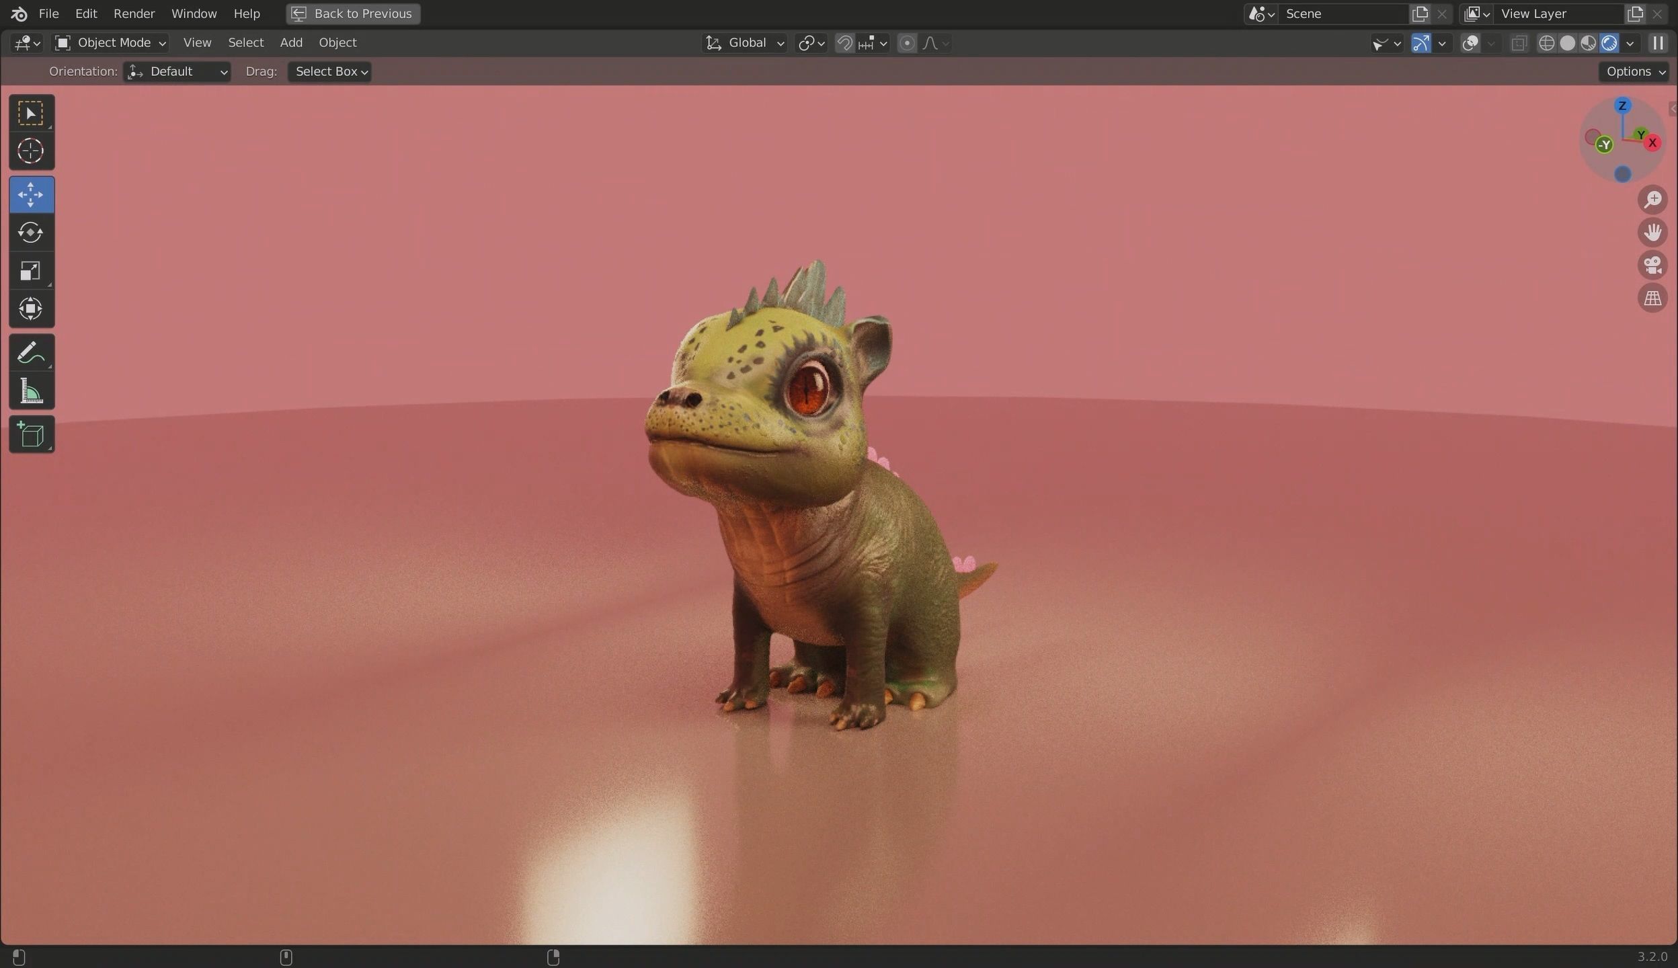Select the Scale tool
The height and width of the screenshot is (968, 1678).
[31, 271]
